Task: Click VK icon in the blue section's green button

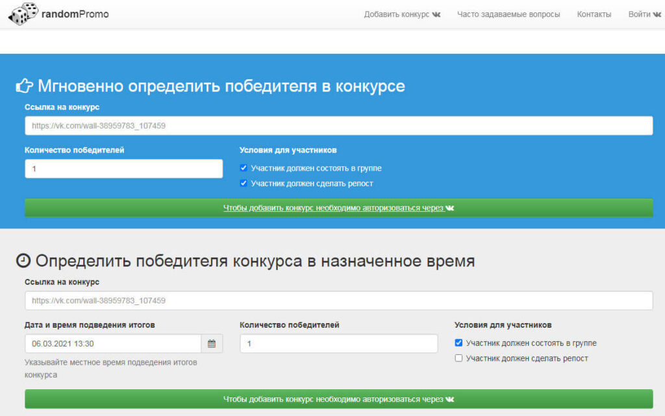Action: coord(450,208)
